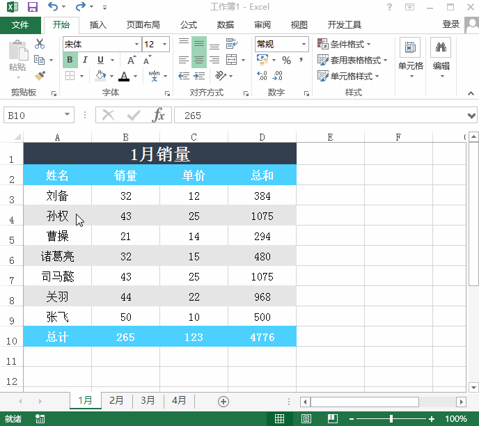This screenshot has width=479, height=426.
Task: Switch to 数据 Data tab
Action: (x=226, y=25)
